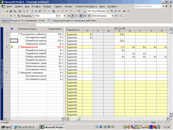Paste from clipboard toolbar icon
This screenshot has height=130, width=173.
40,11
